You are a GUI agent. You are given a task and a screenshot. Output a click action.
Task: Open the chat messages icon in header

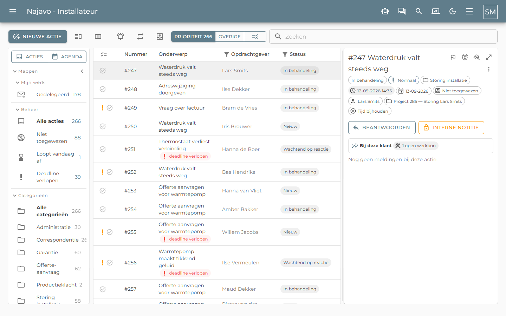[x=402, y=11]
